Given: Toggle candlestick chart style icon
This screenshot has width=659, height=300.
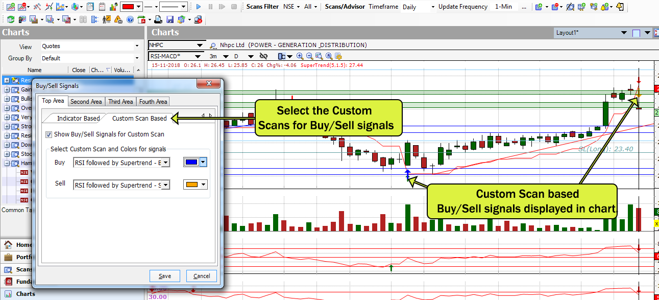Looking at the screenshot, I should (x=281, y=56).
